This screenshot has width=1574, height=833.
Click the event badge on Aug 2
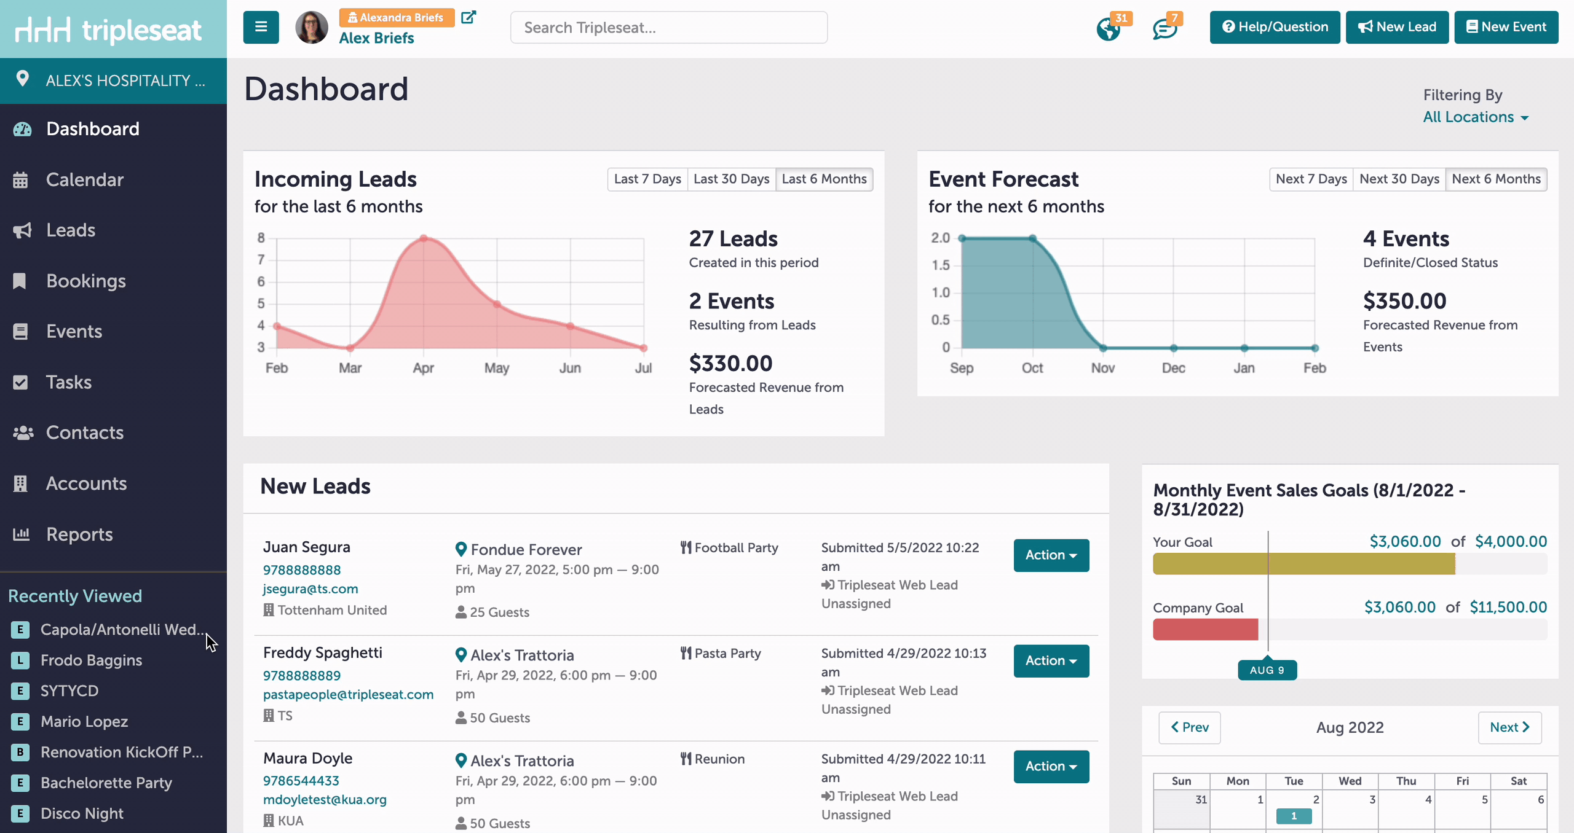tap(1294, 816)
